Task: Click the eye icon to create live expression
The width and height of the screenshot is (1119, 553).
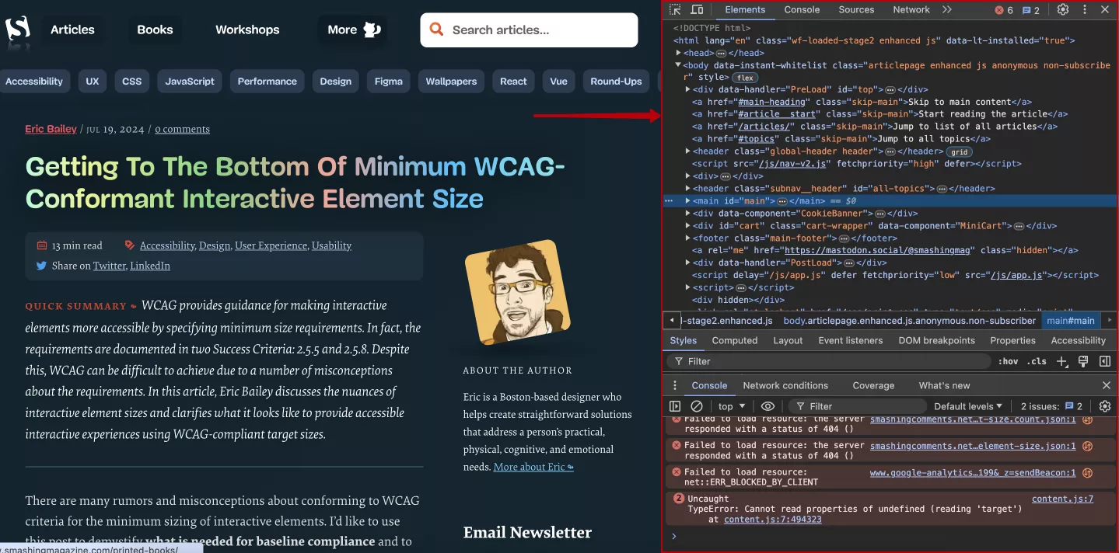Action: 768,406
